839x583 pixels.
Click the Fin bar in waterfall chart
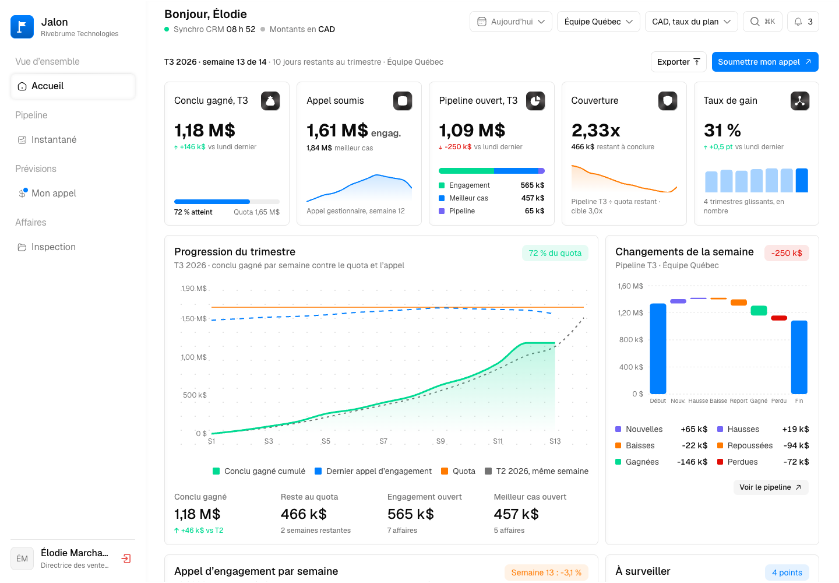tap(799, 357)
